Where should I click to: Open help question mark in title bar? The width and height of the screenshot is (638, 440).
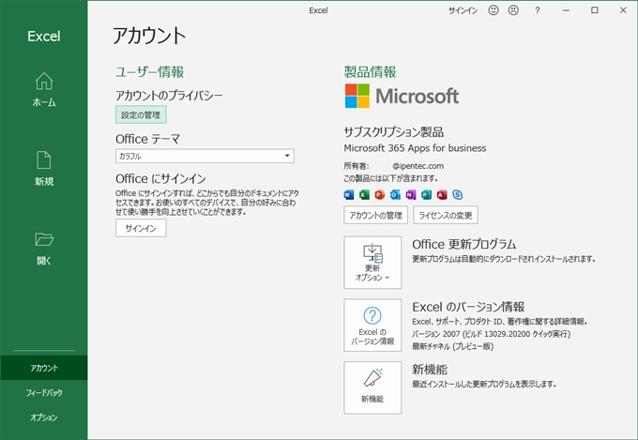[x=537, y=10]
